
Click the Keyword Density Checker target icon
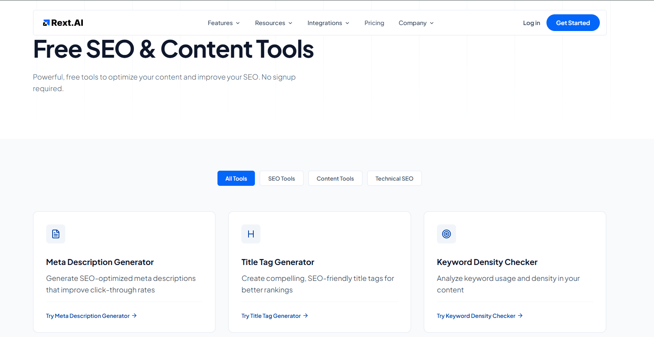[x=446, y=234]
